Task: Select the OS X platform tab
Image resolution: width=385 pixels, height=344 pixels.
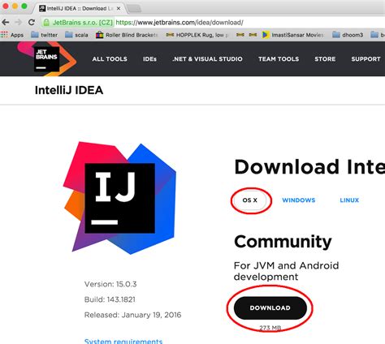Action: (250, 200)
